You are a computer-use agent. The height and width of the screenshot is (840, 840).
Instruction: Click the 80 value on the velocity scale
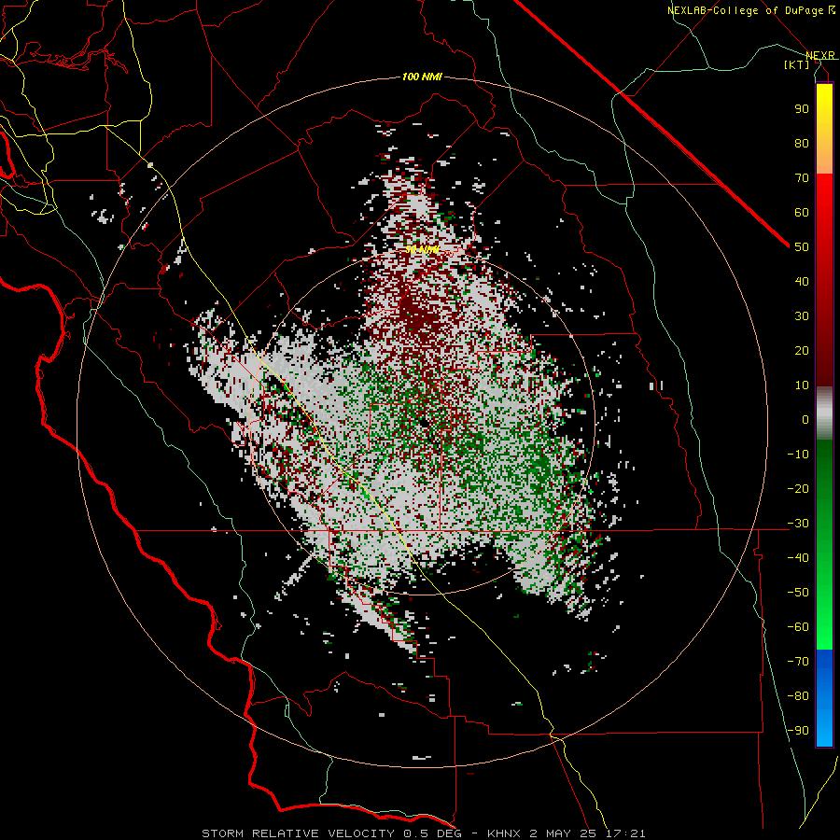click(802, 144)
